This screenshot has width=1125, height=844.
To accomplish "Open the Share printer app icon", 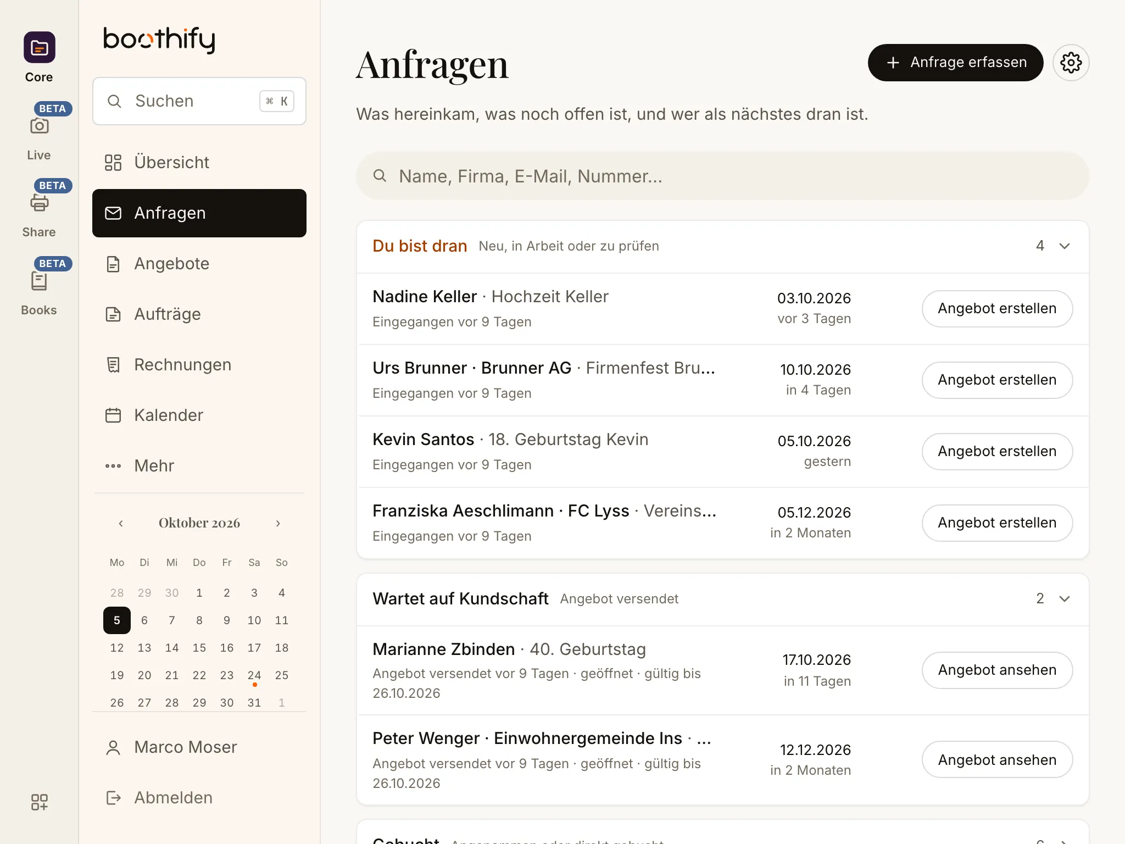I will (39, 203).
